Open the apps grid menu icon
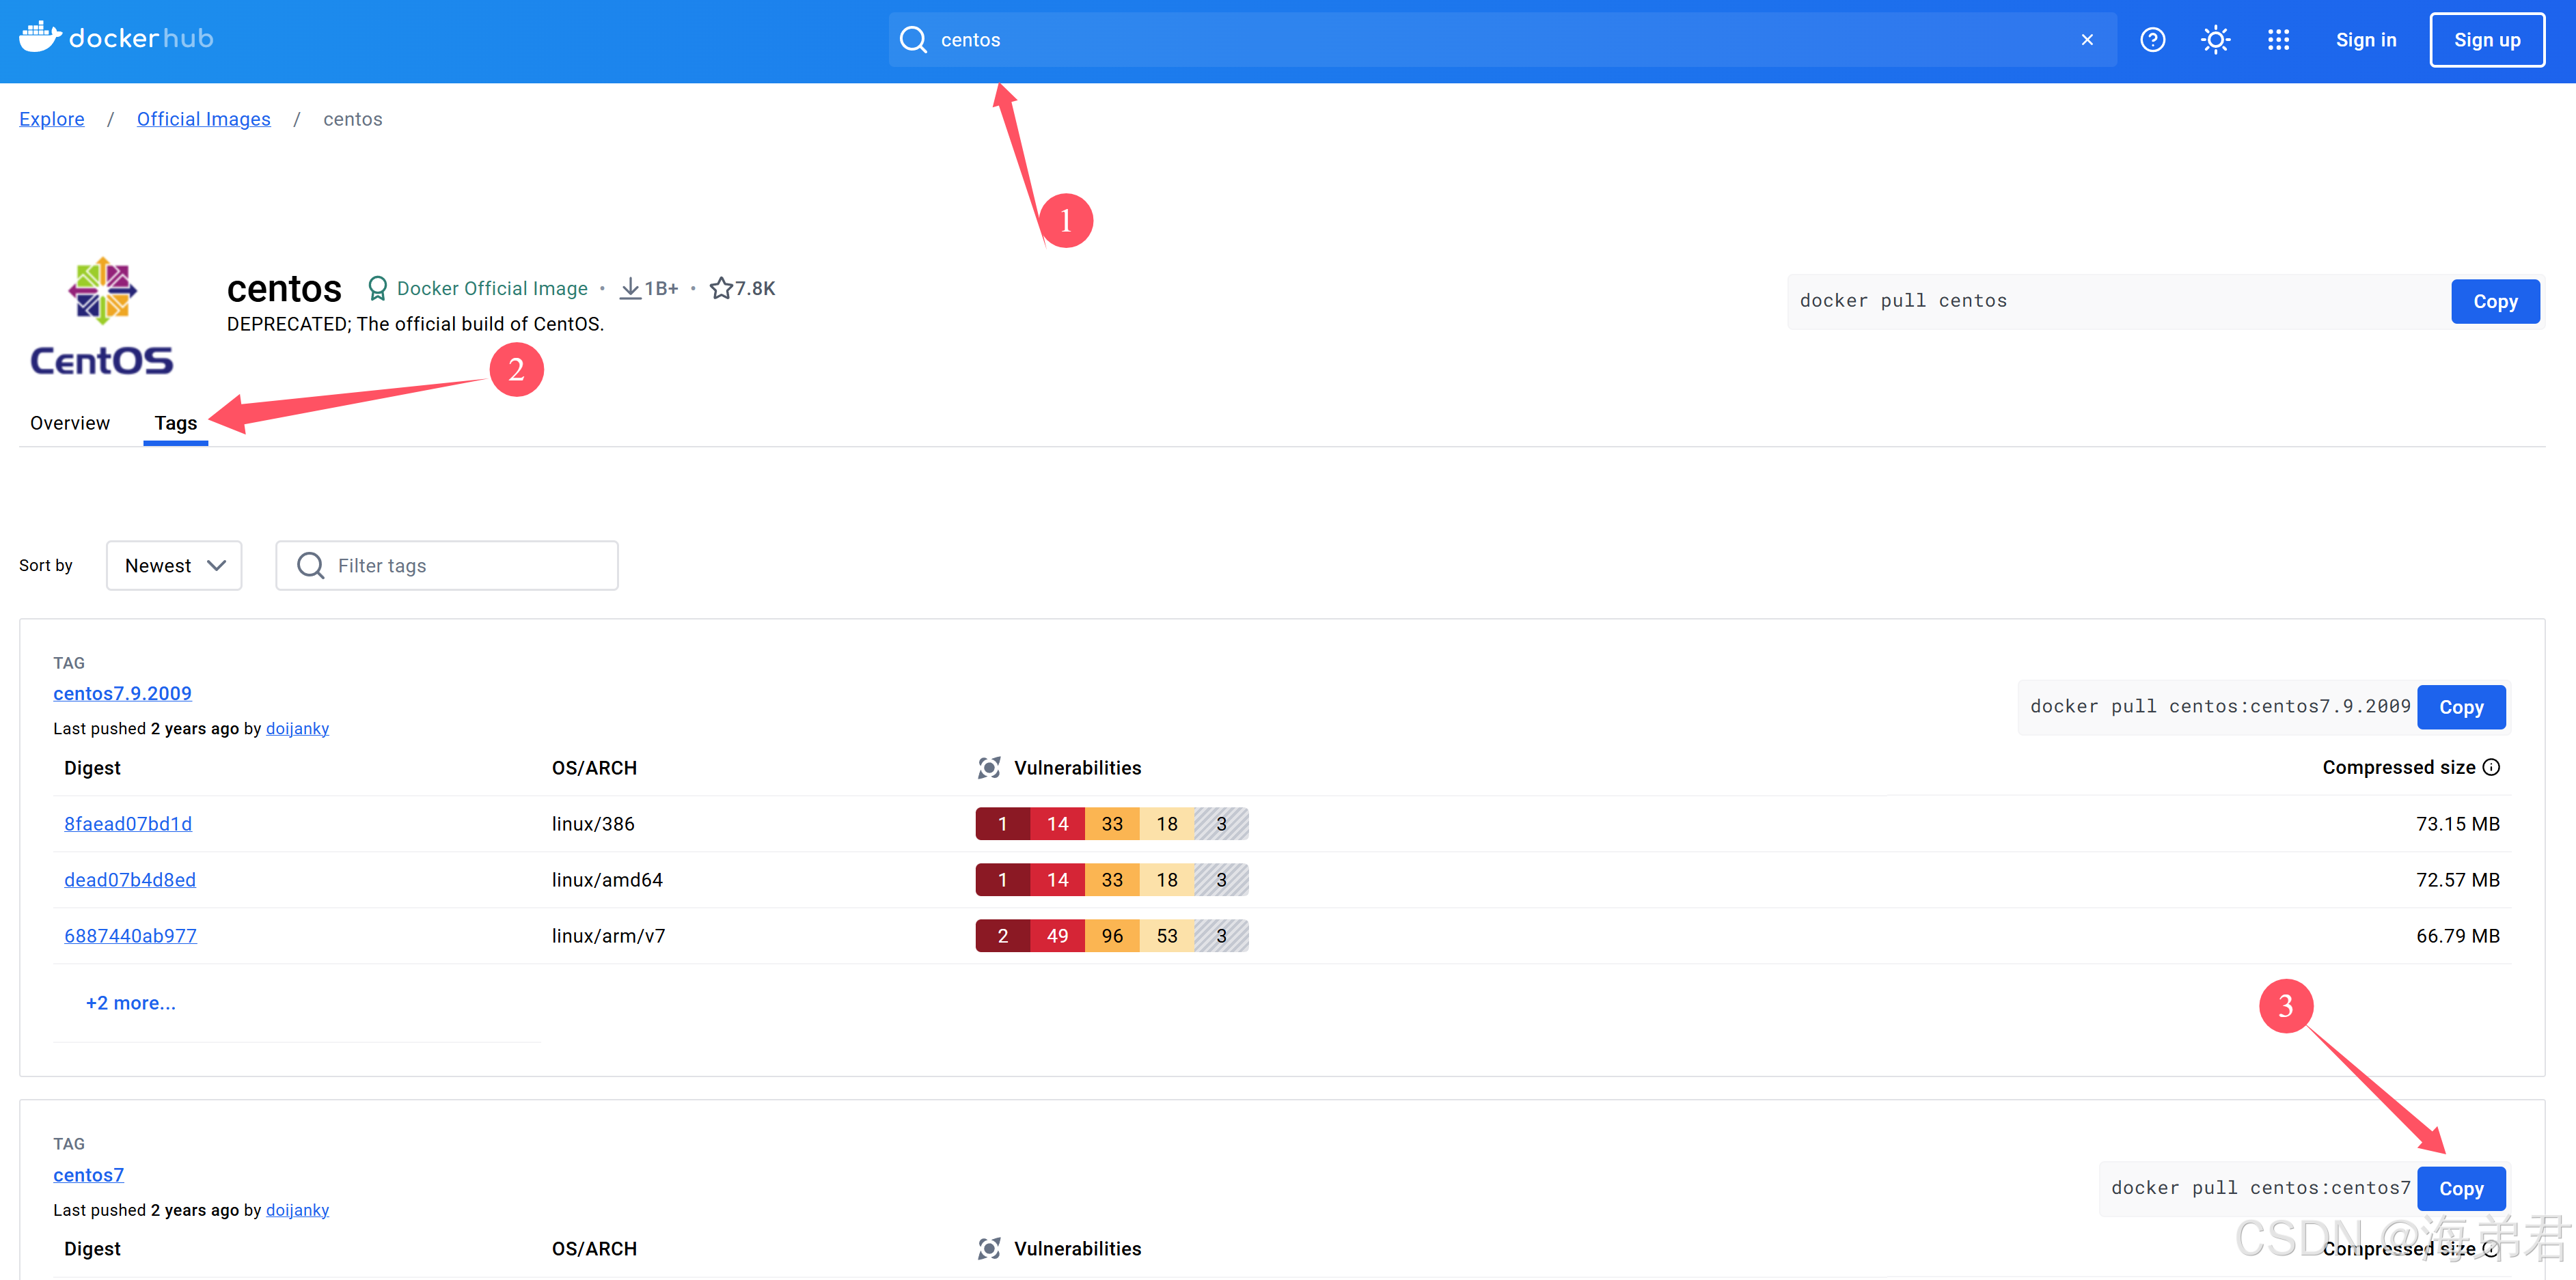This screenshot has height=1280, width=2576. point(2278,40)
